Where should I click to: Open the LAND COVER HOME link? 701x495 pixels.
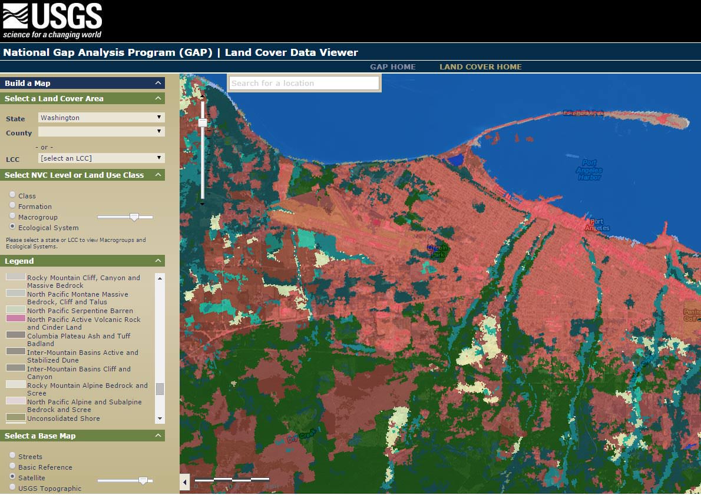coord(480,67)
